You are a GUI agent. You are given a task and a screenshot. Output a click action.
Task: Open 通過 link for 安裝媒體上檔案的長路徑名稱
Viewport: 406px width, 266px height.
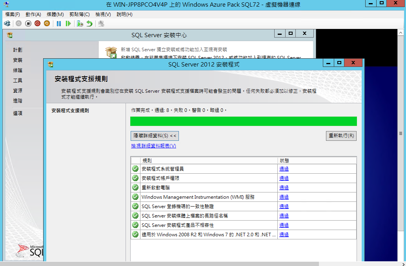pyautogui.click(x=284, y=216)
